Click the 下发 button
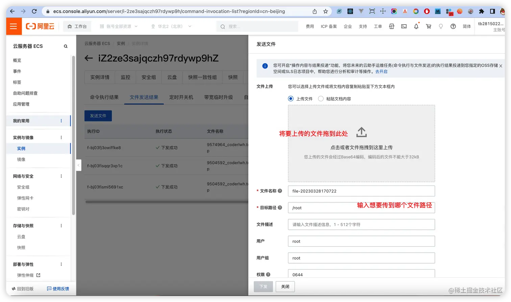 click(263, 286)
